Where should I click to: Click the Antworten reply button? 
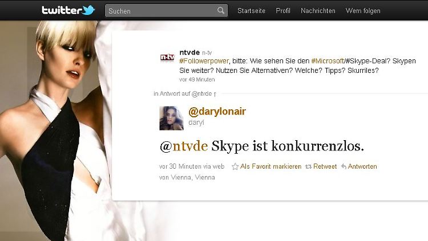pos(362,166)
